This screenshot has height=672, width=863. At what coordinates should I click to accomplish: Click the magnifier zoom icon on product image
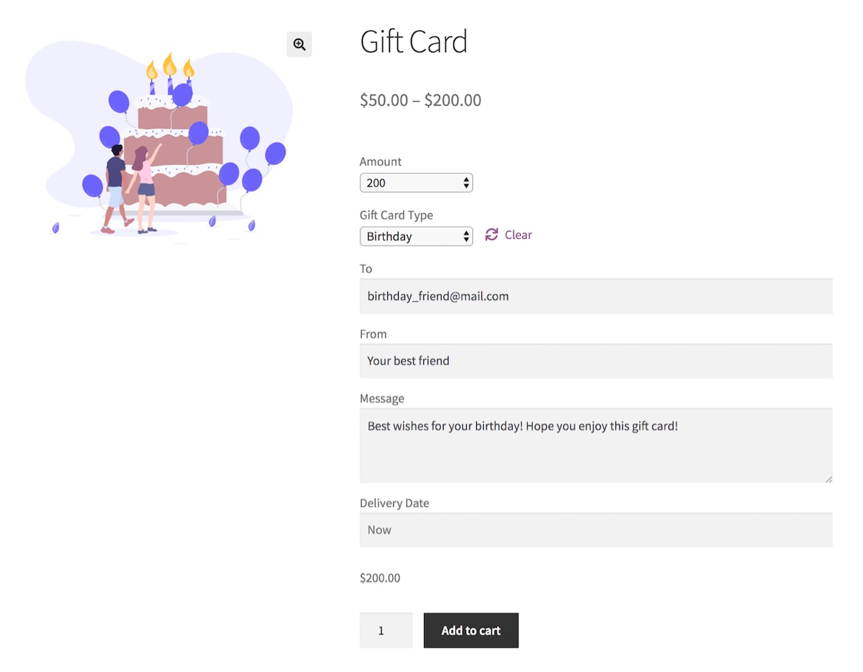coord(299,45)
